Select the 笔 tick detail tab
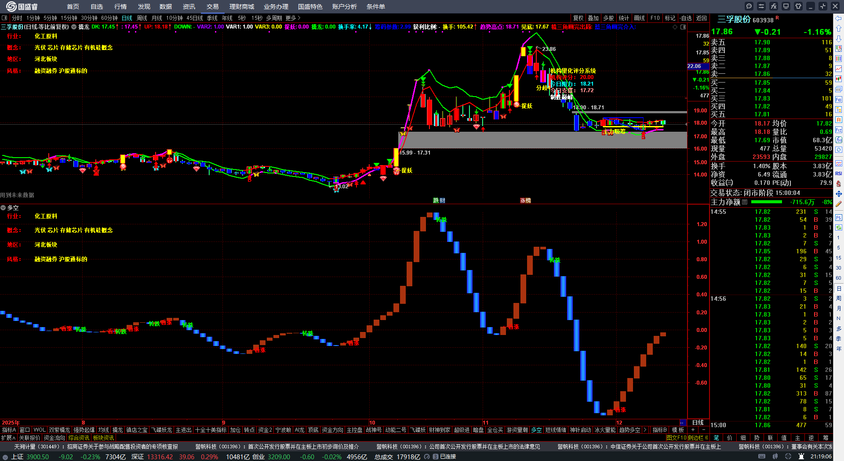The width and height of the screenshot is (844, 461). [x=716, y=437]
